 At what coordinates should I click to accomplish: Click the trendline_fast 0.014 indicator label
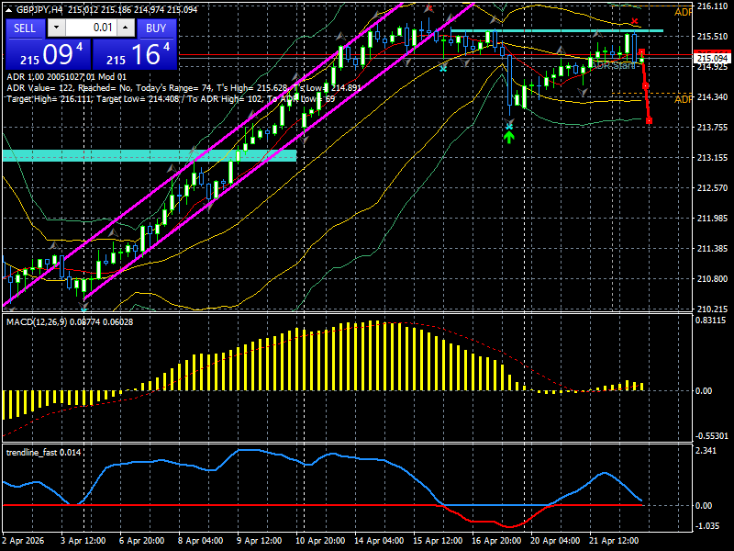[43, 452]
